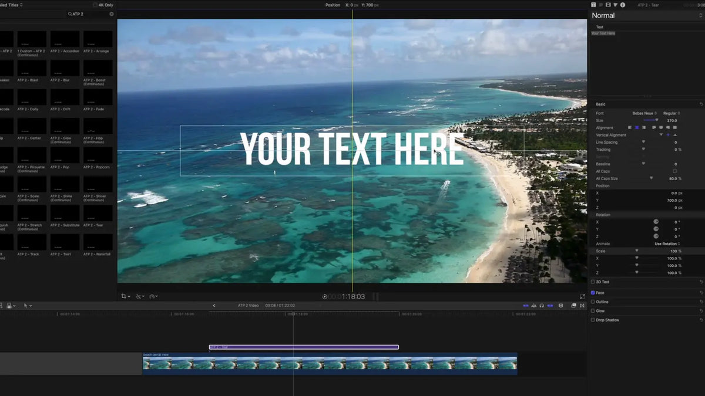Image resolution: width=705 pixels, height=396 pixels.
Task: Reset the Face section
Action: [x=701, y=293]
